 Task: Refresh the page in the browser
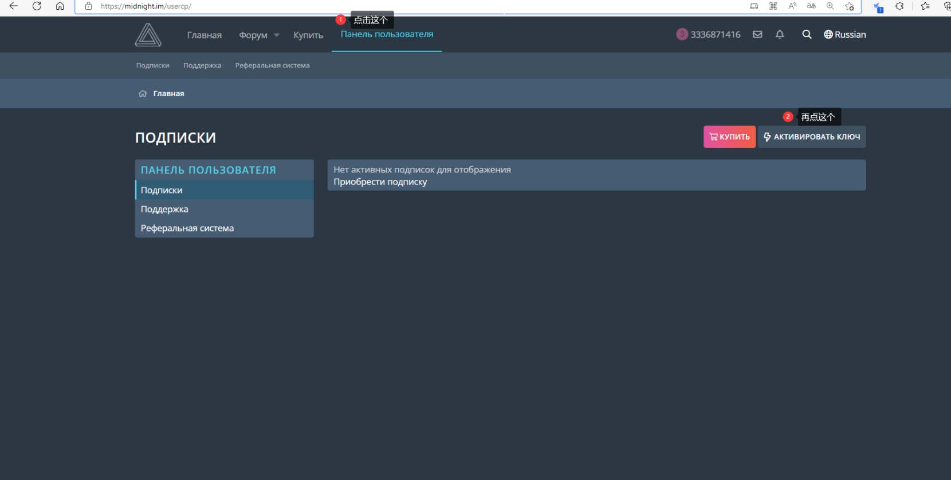pos(37,6)
